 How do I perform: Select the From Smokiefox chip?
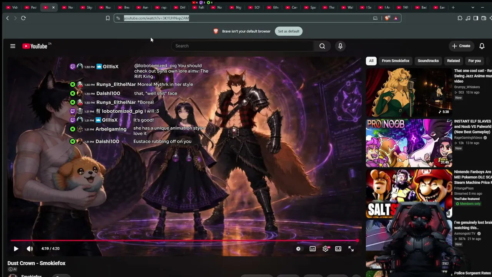(x=396, y=61)
